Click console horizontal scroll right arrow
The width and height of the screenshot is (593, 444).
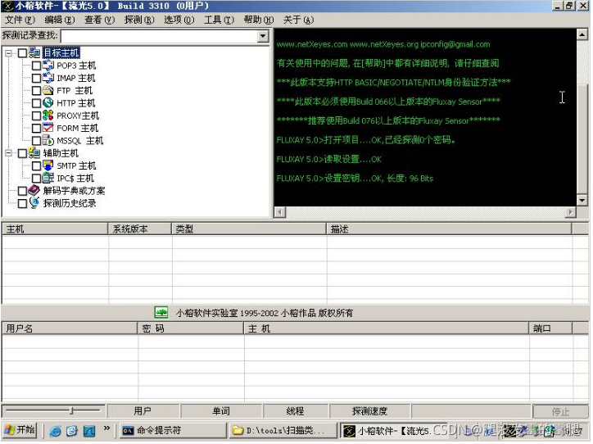570,212
